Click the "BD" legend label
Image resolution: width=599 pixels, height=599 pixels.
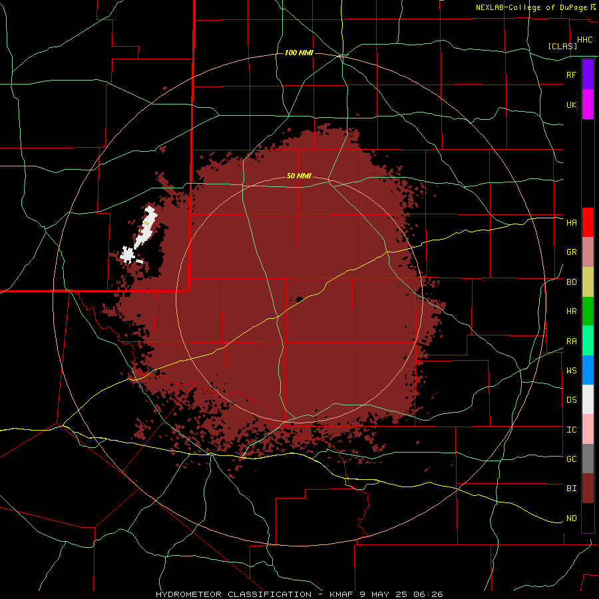tap(571, 282)
